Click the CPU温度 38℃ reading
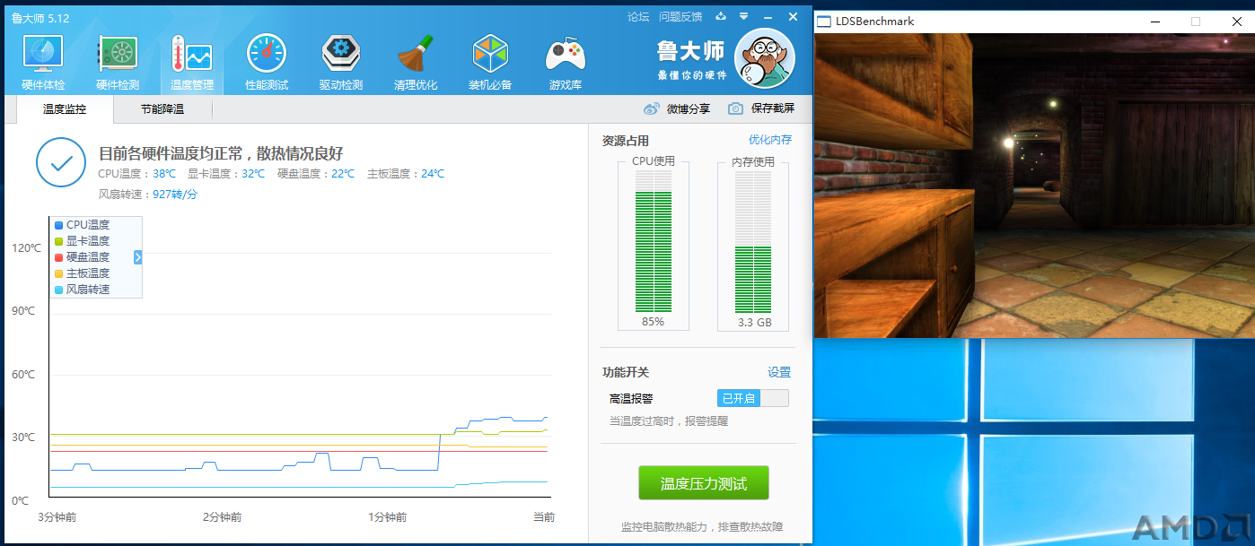 (x=137, y=174)
